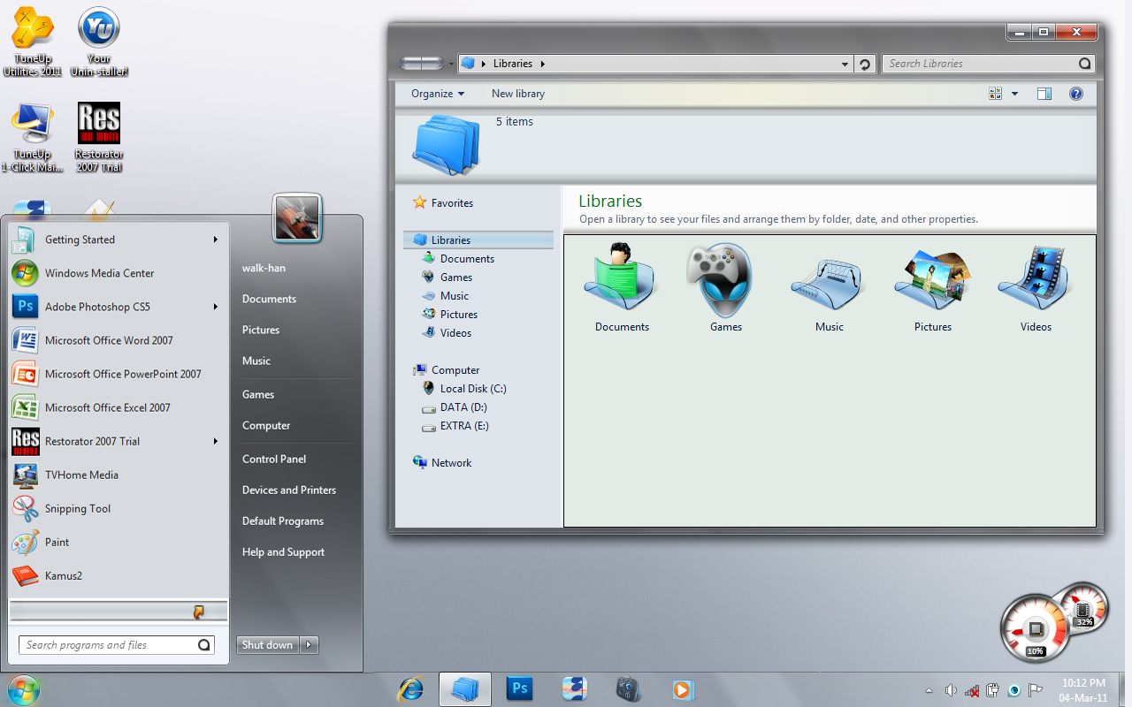
Task: Select the Your Uninstaller desktop icon
Action: (x=99, y=42)
